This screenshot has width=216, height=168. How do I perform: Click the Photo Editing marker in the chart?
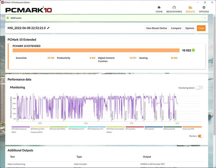pos(126,116)
